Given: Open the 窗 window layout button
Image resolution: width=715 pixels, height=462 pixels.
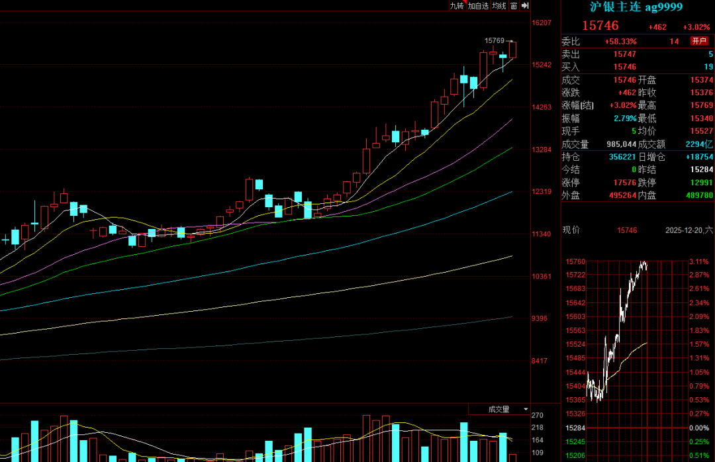Looking at the screenshot, I should pos(513,5).
